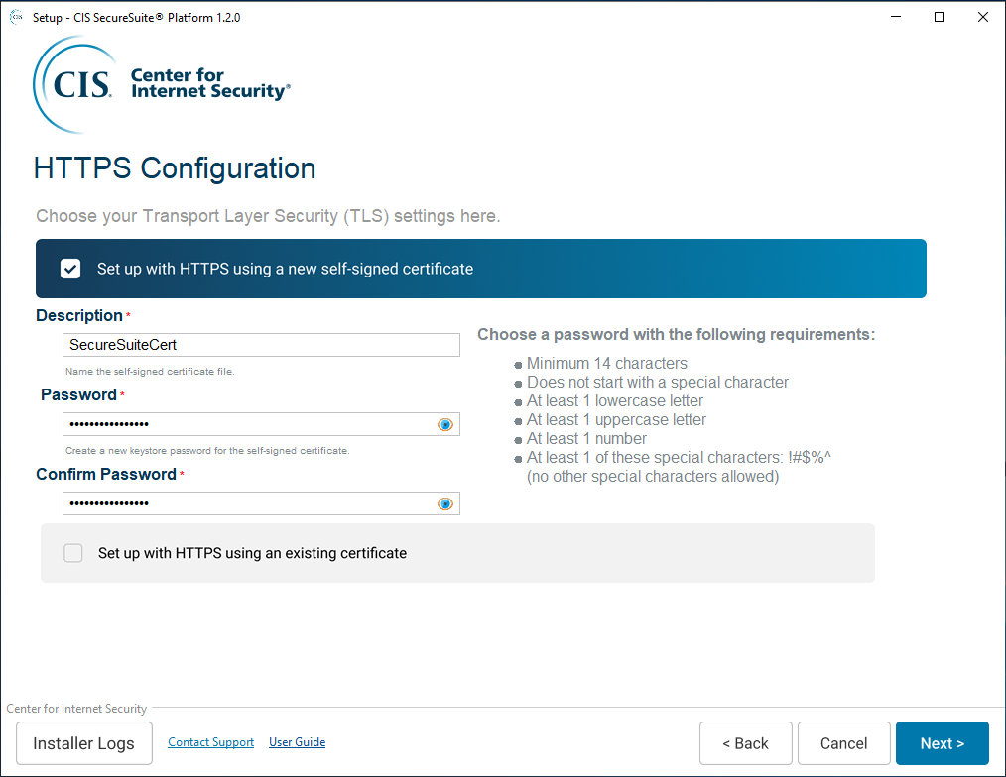
Task: Click the CIS Center for Internet Security logo
Action: (x=161, y=84)
